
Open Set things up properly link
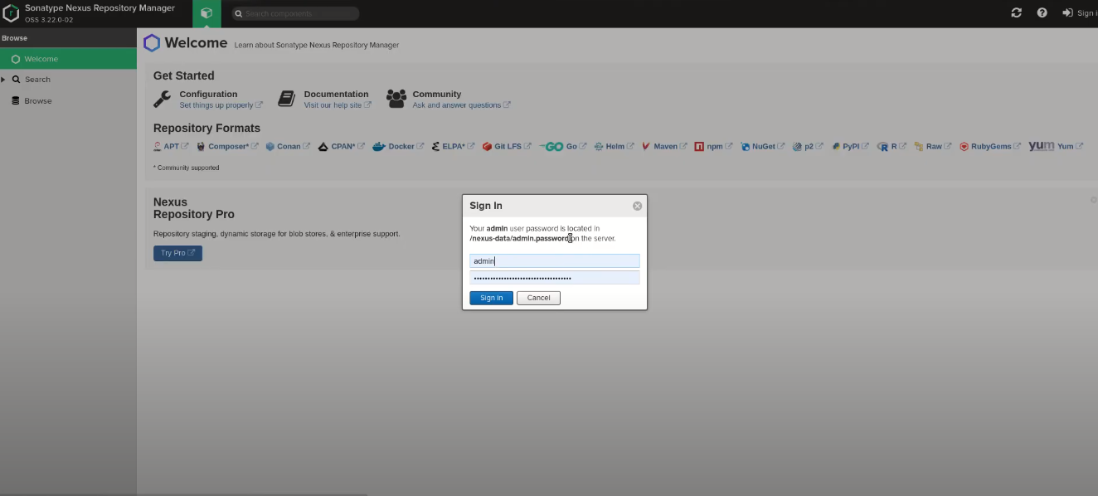pos(221,105)
